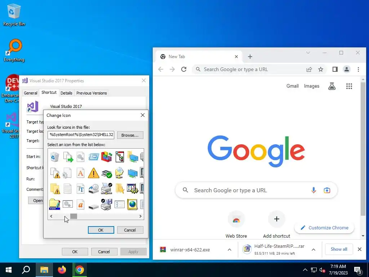
Task: Select the New Tab tab in Chrome
Action: point(199,57)
